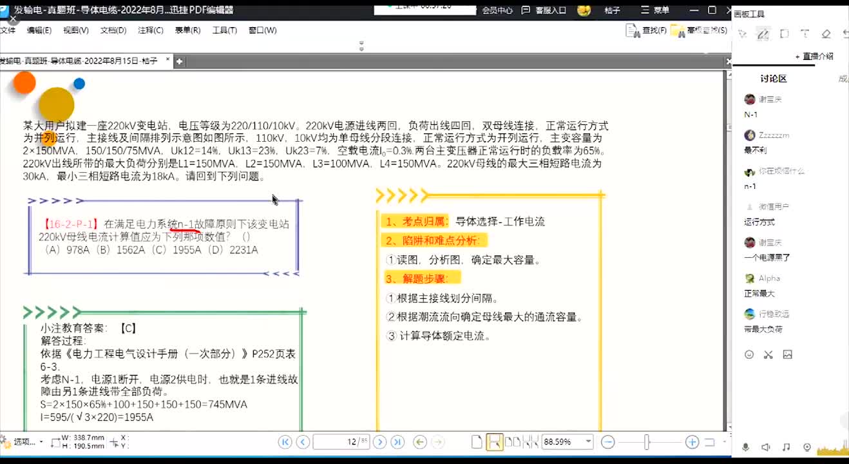
Task: Go to the next page arrow
Action: (x=380, y=441)
